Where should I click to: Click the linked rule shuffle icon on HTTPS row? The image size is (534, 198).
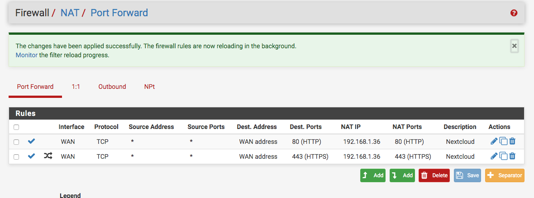(x=48, y=156)
